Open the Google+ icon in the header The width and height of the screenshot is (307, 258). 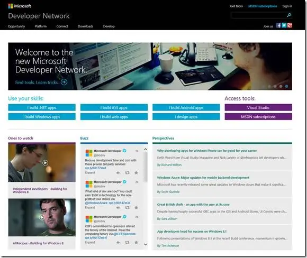(x=290, y=25)
